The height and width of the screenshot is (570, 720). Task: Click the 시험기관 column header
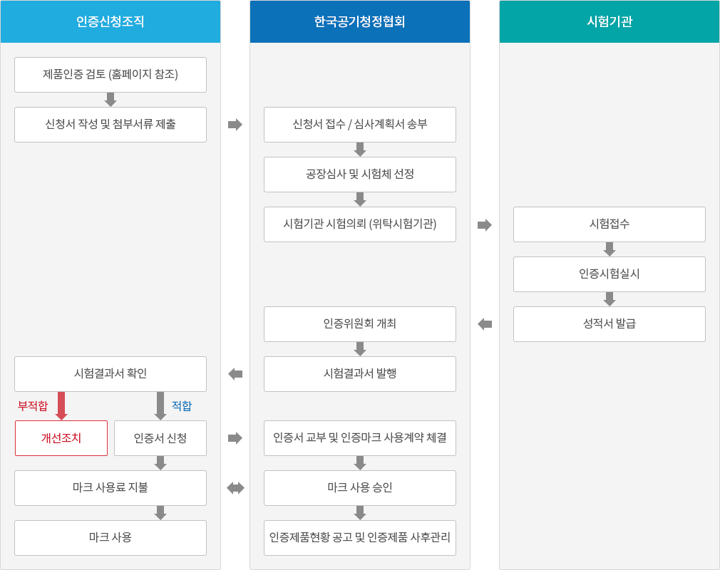click(x=610, y=21)
